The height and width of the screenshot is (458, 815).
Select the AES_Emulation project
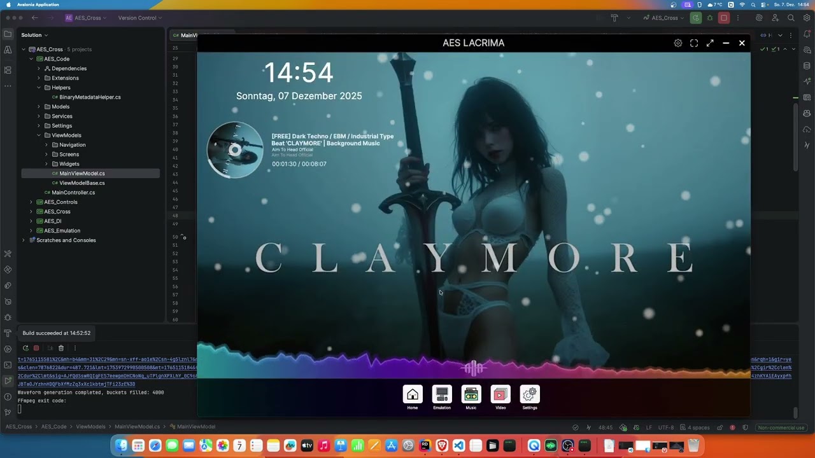click(x=62, y=231)
